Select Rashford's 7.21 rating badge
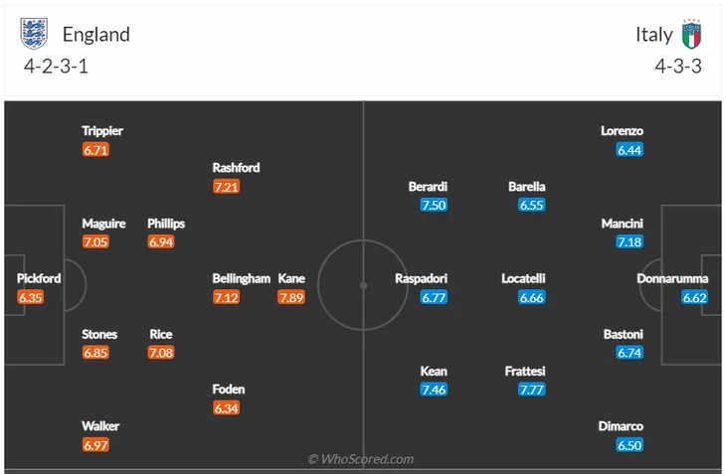The image size is (726, 474). point(226,187)
